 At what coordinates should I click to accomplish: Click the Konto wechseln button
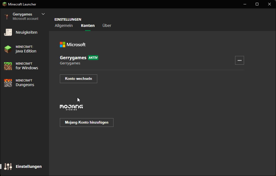(79, 79)
